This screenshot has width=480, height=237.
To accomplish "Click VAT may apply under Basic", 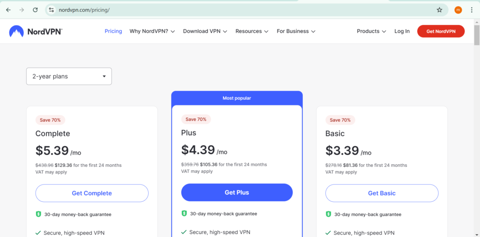I will click(x=341, y=172).
